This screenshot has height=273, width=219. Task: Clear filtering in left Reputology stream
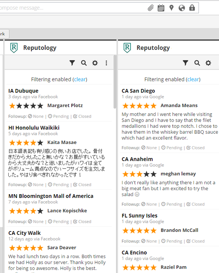coord(80,80)
